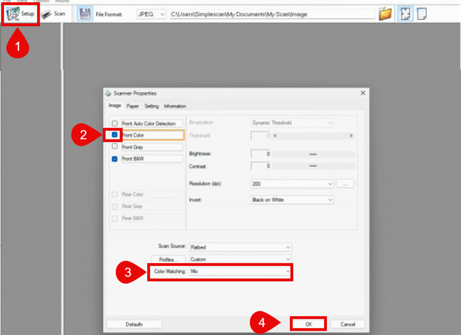Click the Brightness slider
461x335 pixels.
coord(313,154)
